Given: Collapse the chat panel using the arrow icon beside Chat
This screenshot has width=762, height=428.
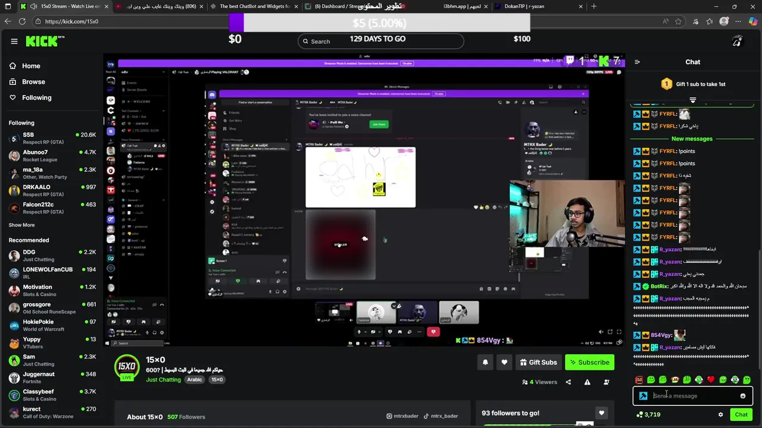Looking at the screenshot, I should (x=637, y=62).
